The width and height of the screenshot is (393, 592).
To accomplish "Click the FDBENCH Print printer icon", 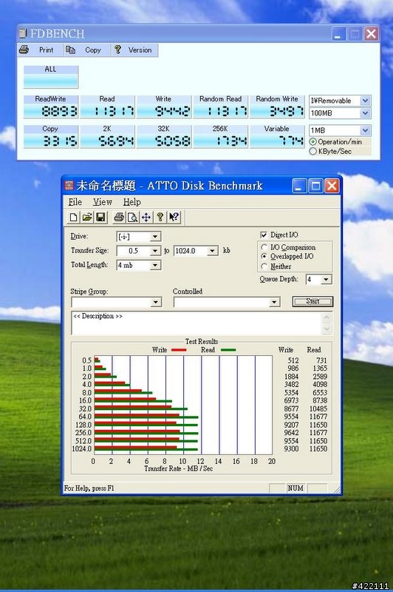I will (x=24, y=50).
